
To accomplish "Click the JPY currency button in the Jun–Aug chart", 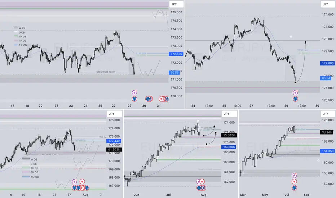I will (x=229, y=114).
